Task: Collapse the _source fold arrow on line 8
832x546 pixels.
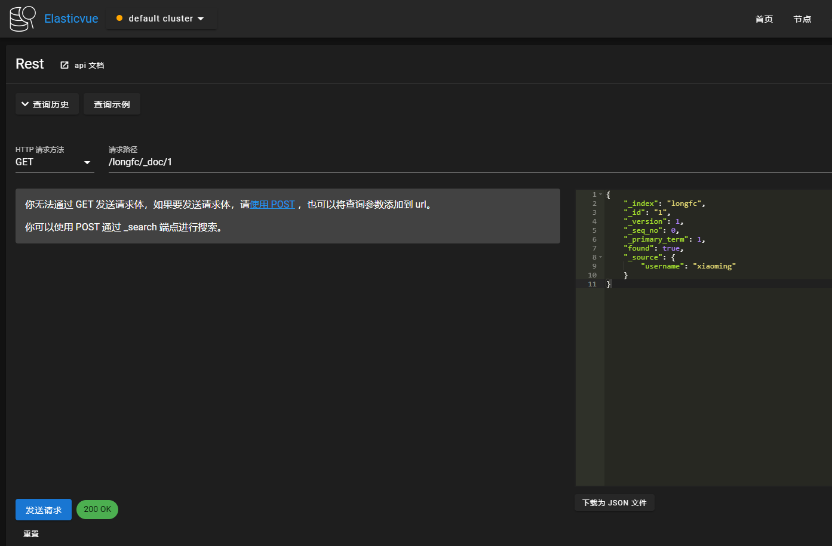Action: (x=601, y=257)
